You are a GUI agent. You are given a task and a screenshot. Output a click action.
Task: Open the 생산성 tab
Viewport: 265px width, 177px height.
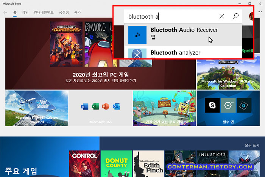tap(64, 13)
